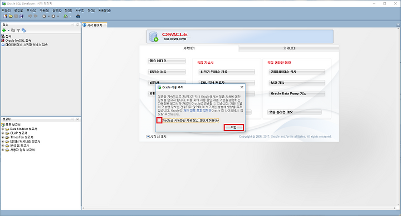Click the Release Notes (릴리스 노트) button
Viewport: 401px width, 216px height.
pyautogui.click(x=167, y=72)
